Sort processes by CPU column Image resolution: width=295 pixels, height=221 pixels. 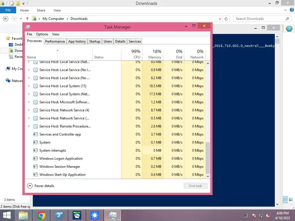click(x=132, y=54)
